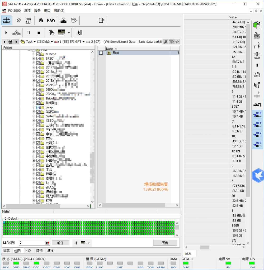The image size is (264, 270).
Task: Open the utility tools hammer icon
Action: [18, 20]
